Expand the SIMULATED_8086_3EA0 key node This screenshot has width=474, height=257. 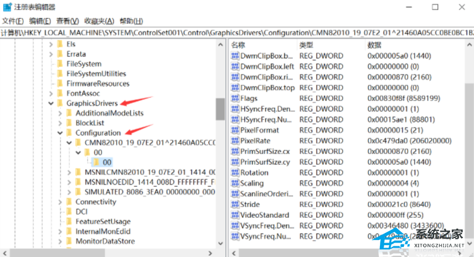click(69, 192)
